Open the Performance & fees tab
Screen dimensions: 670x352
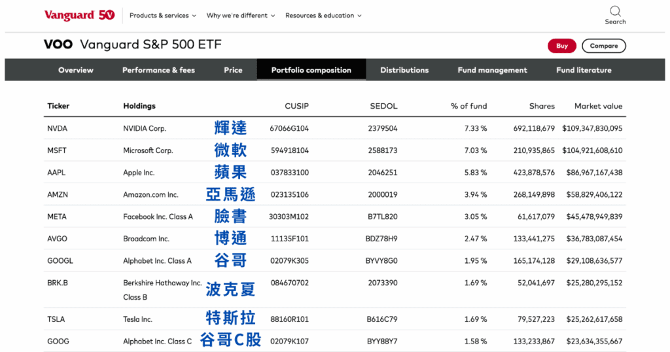pos(158,70)
